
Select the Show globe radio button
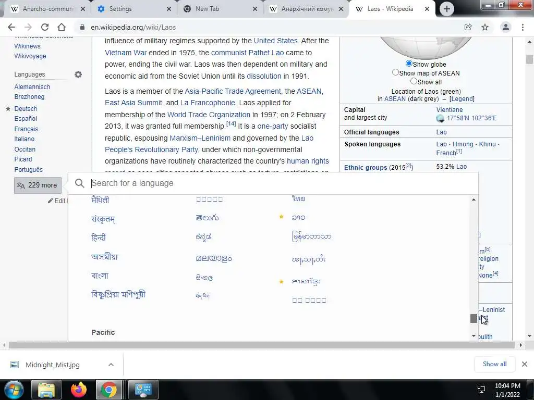tap(409, 64)
